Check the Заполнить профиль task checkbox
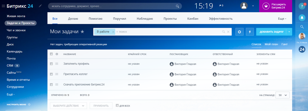The width and height of the screenshot is (308, 111). click(51, 64)
